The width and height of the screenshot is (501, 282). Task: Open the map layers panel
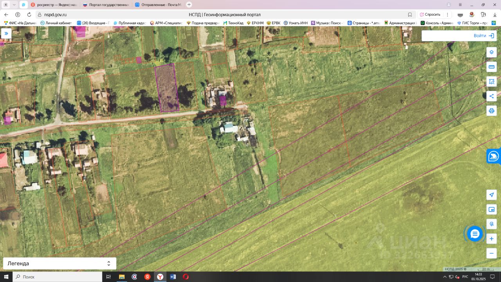pos(492,52)
